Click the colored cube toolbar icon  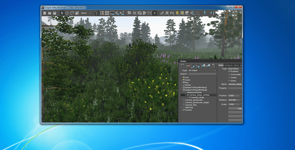(x=182, y=13)
